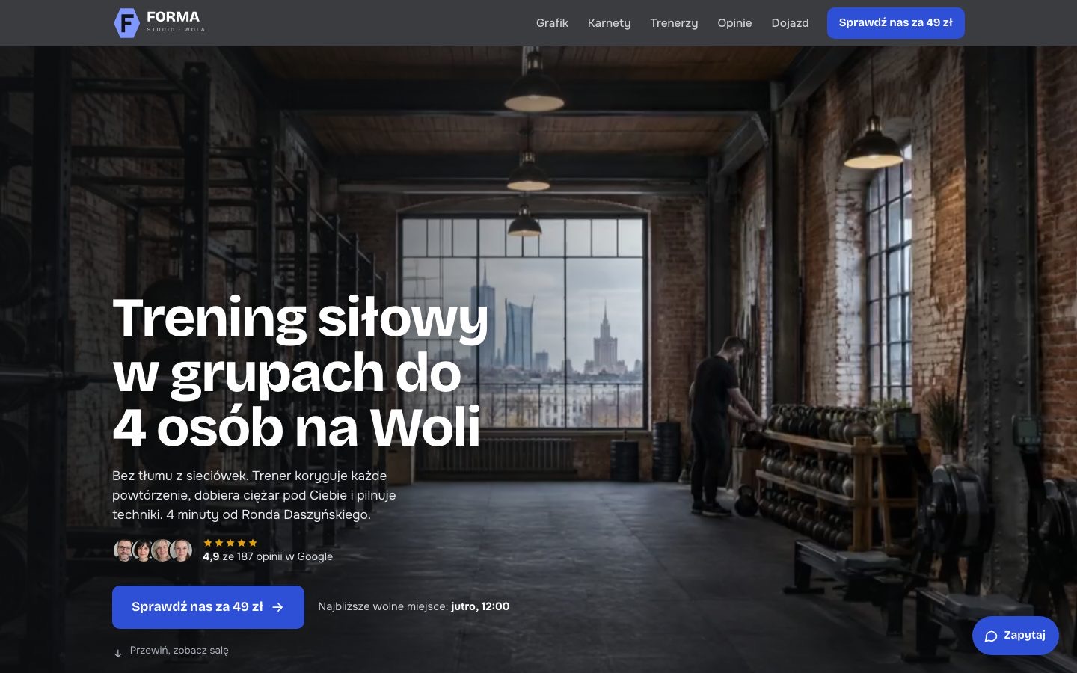The height and width of the screenshot is (673, 1077).
Task: Select Opinie in the top navigation
Action: [734, 23]
